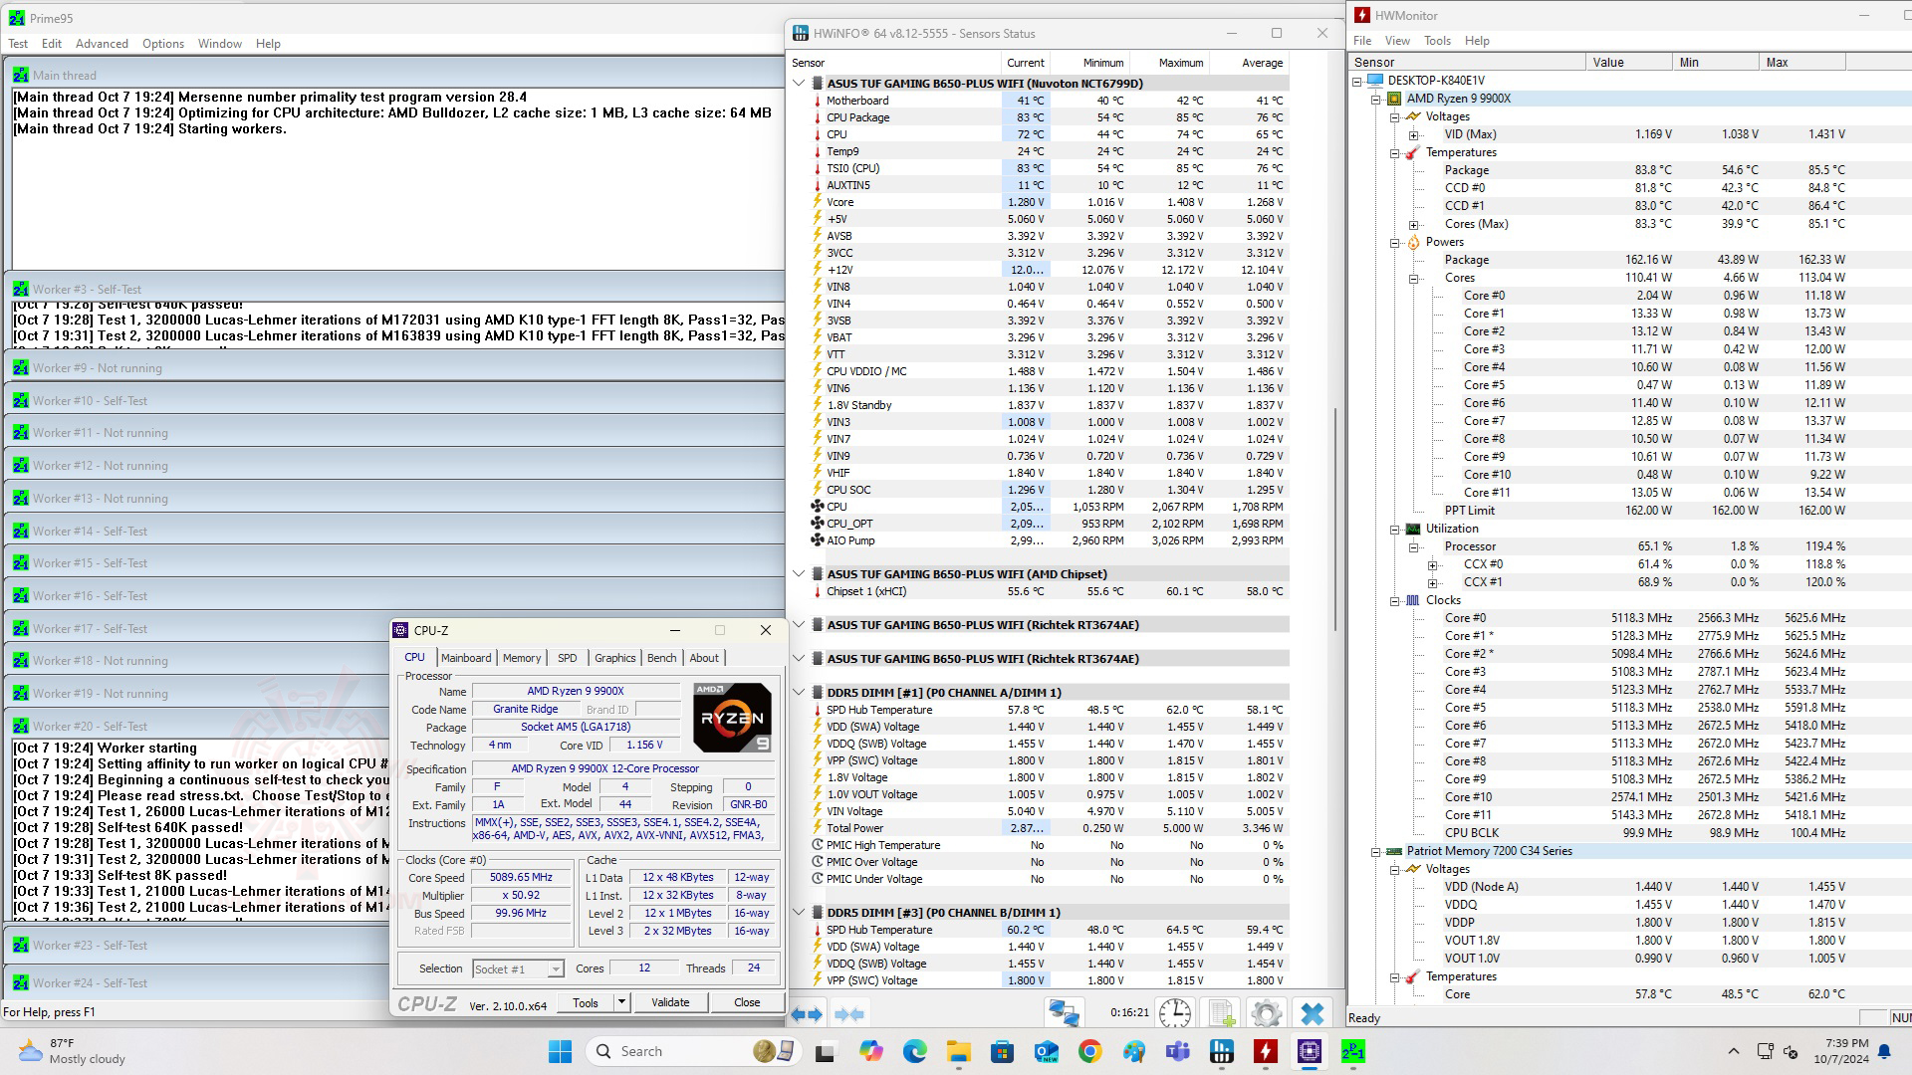Open HWiNFO sensor settings gear icon

click(1266, 1014)
